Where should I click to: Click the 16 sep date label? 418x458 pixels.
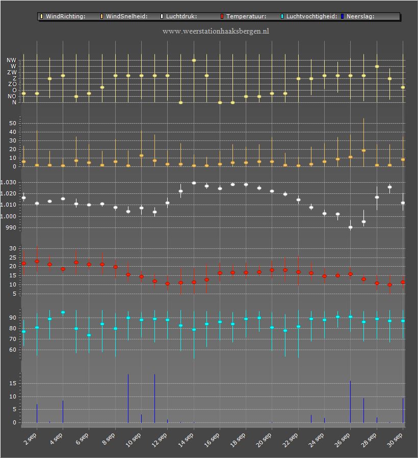(x=212, y=440)
